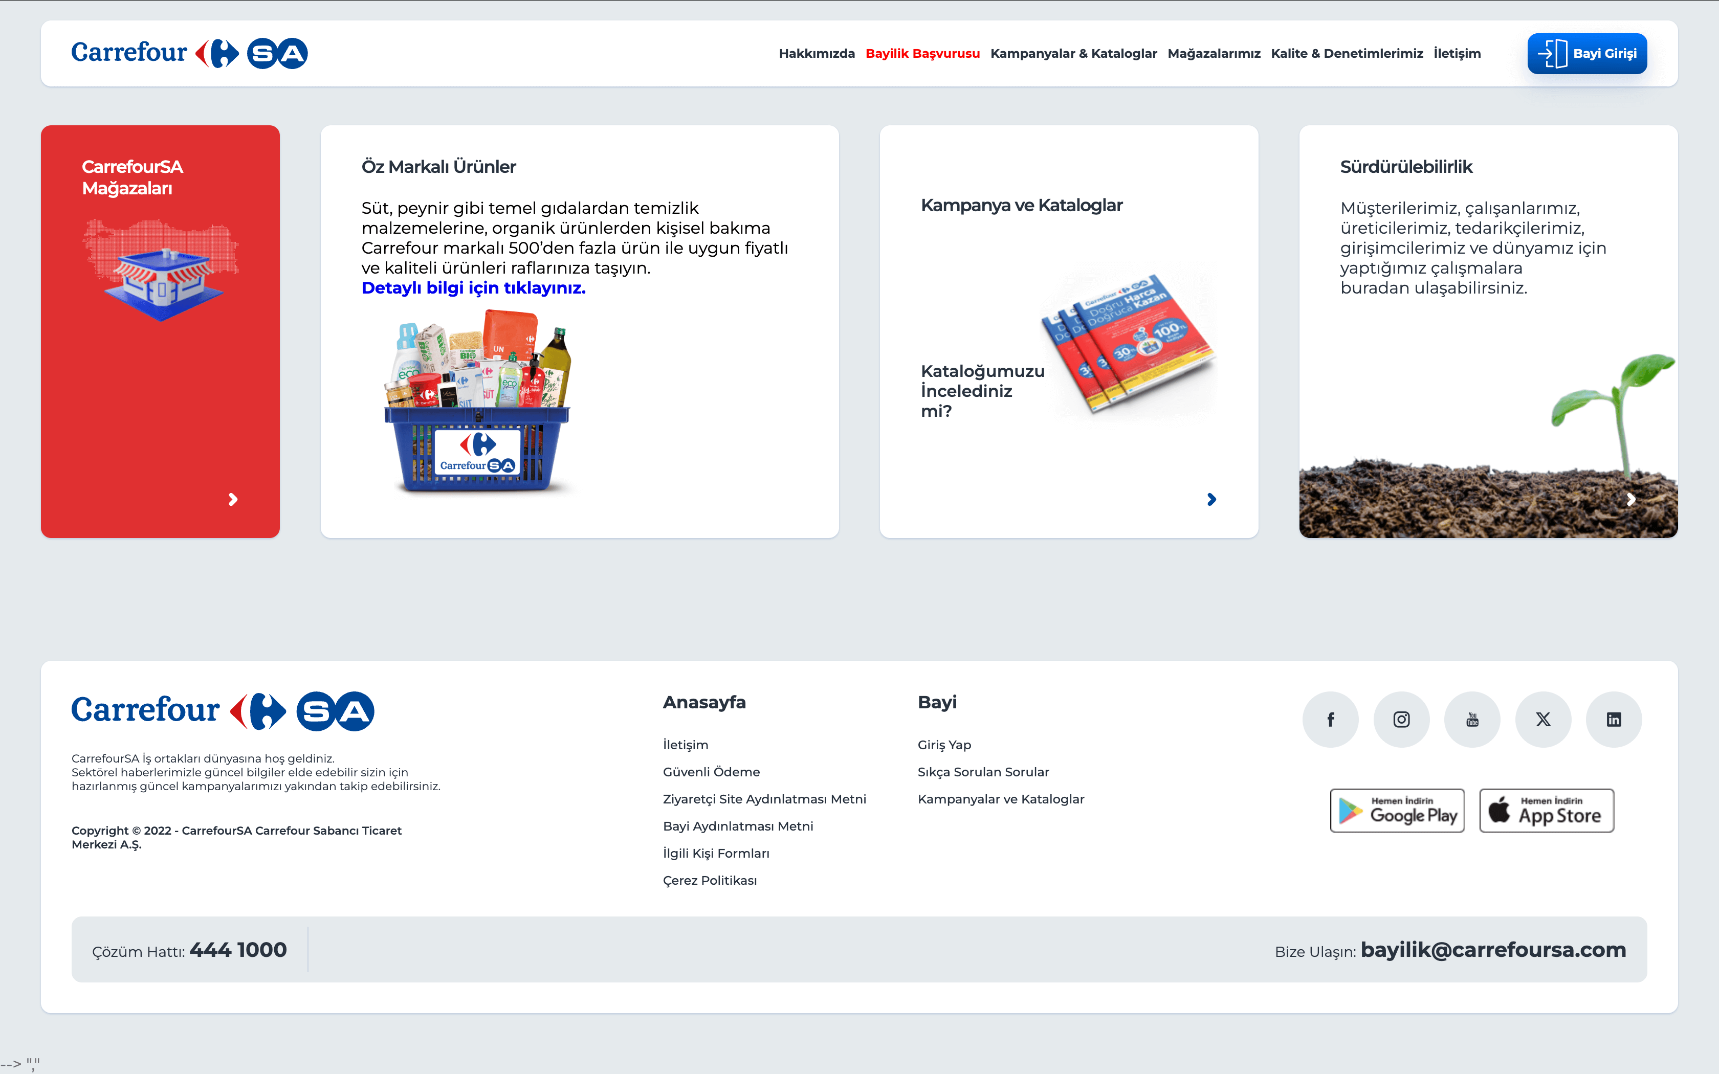Click the Google Play download badge

[x=1397, y=811]
